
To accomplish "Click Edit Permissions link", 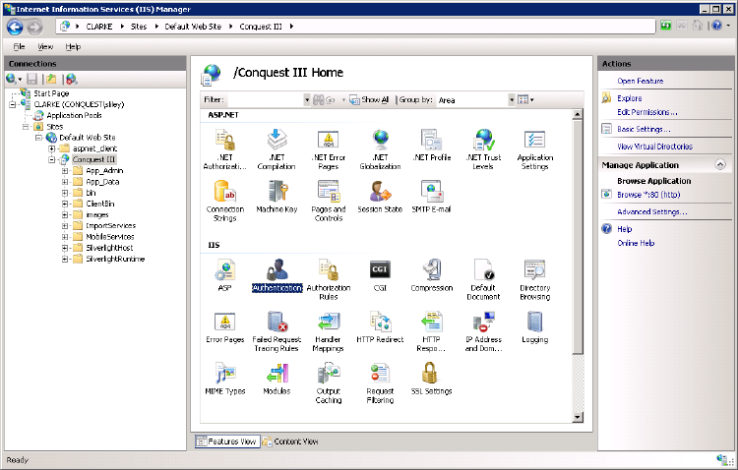I will pos(647,112).
